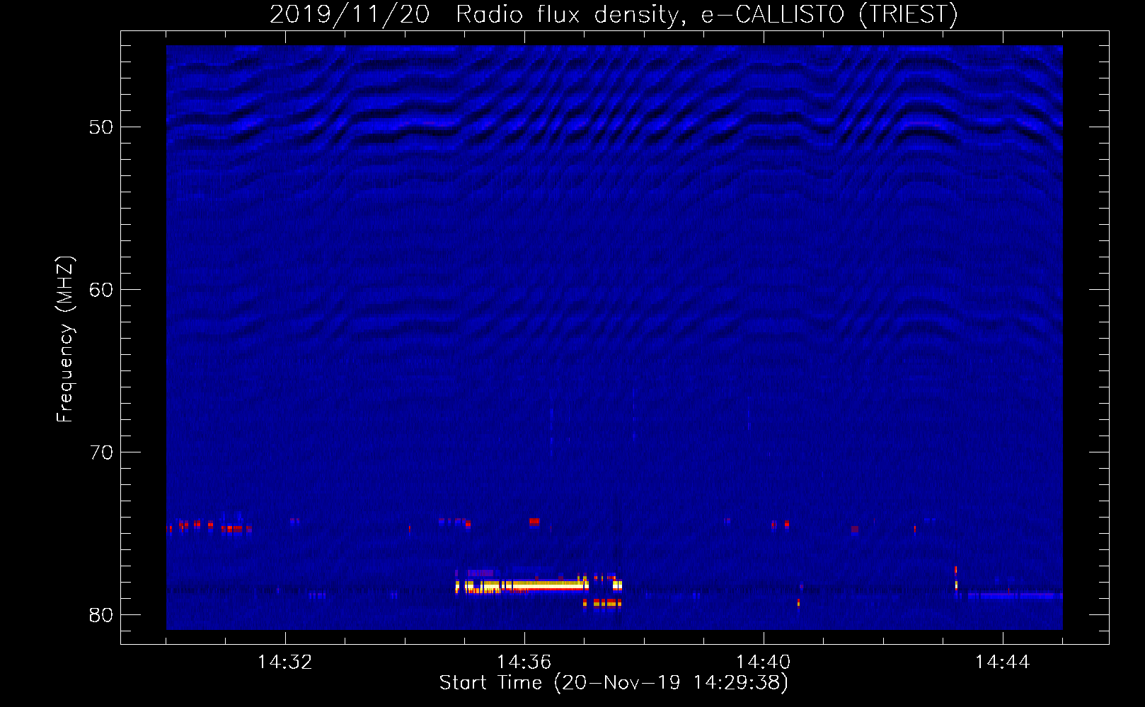
Task: Click the 80 frequency tick label
Action: pyautogui.click(x=101, y=615)
